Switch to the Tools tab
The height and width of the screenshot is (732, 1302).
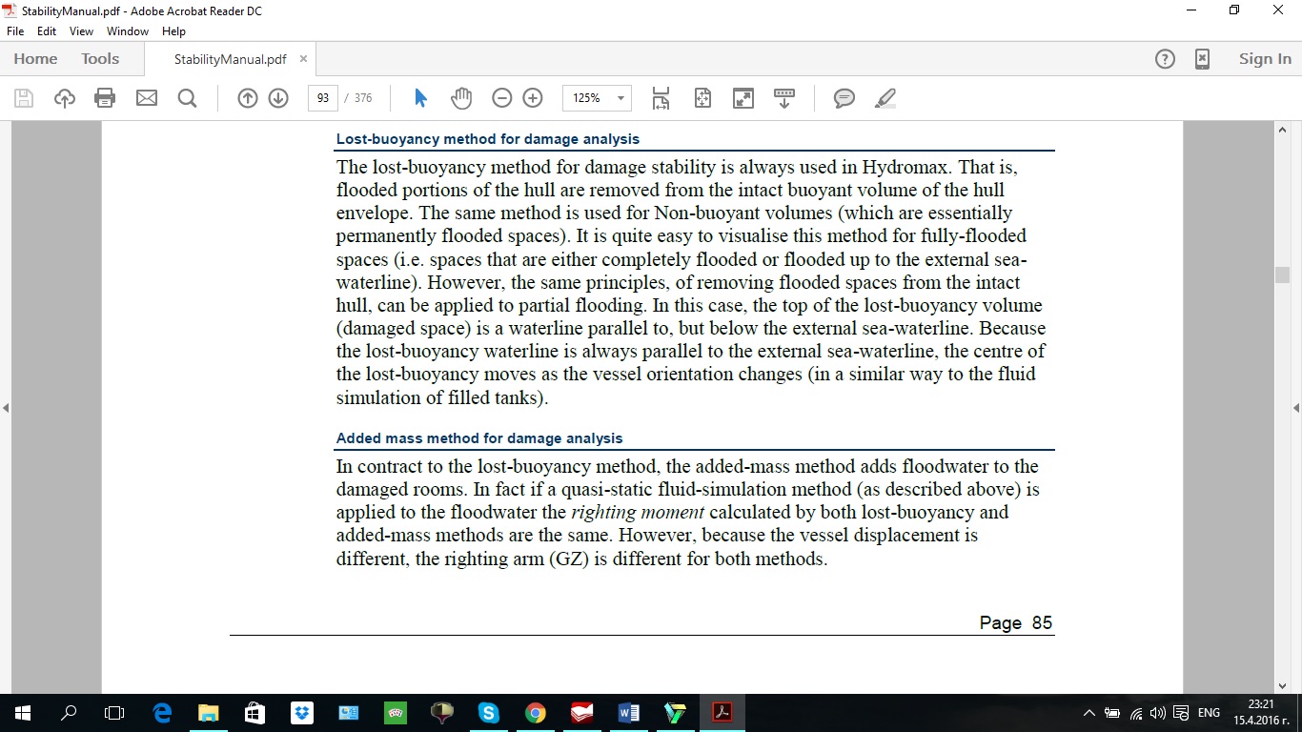(100, 59)
